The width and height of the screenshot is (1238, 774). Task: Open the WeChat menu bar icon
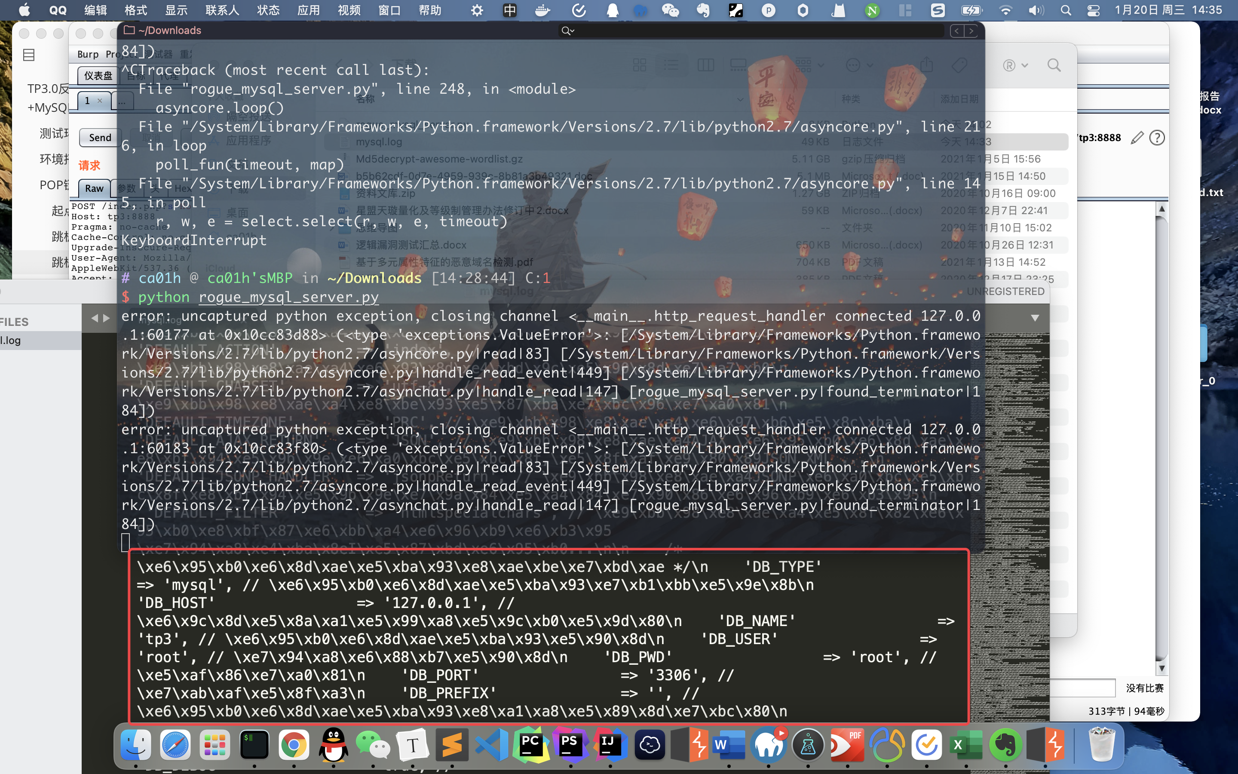[670, 10]
